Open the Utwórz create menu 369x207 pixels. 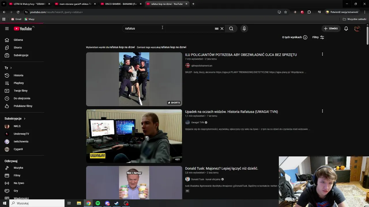pyautogui.click(x=330, y=28)
